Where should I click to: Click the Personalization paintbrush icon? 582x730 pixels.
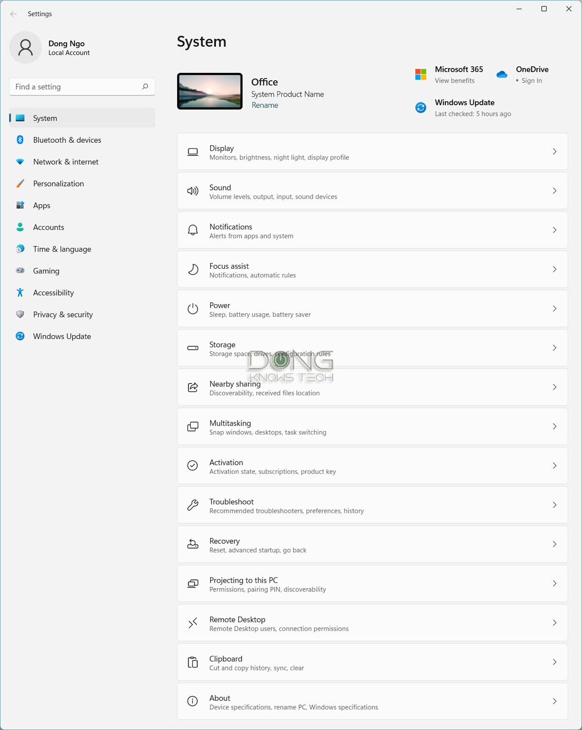[20, 183]
